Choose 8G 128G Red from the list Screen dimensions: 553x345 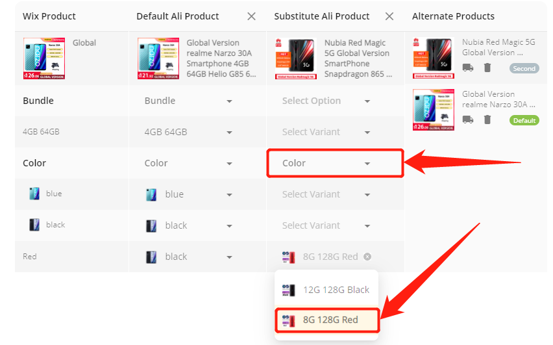(326, 320)
